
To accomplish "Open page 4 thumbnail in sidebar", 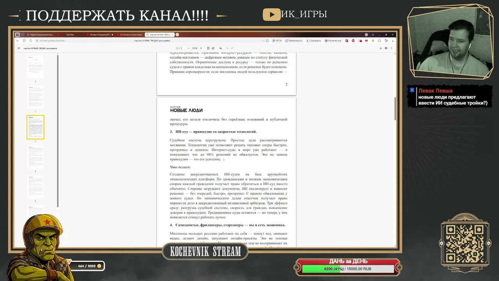I will (35, 157).
